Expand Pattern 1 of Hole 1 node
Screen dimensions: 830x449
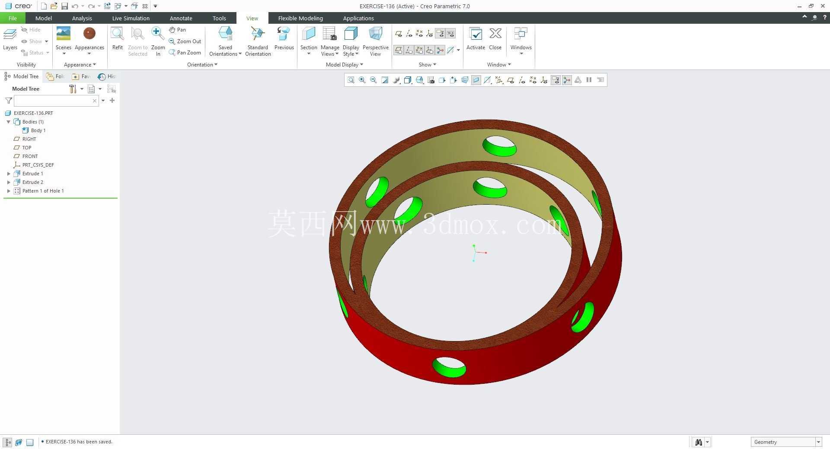[9, 191]
